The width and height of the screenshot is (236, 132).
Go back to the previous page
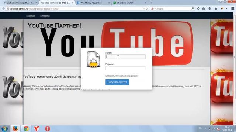[3, 9]
